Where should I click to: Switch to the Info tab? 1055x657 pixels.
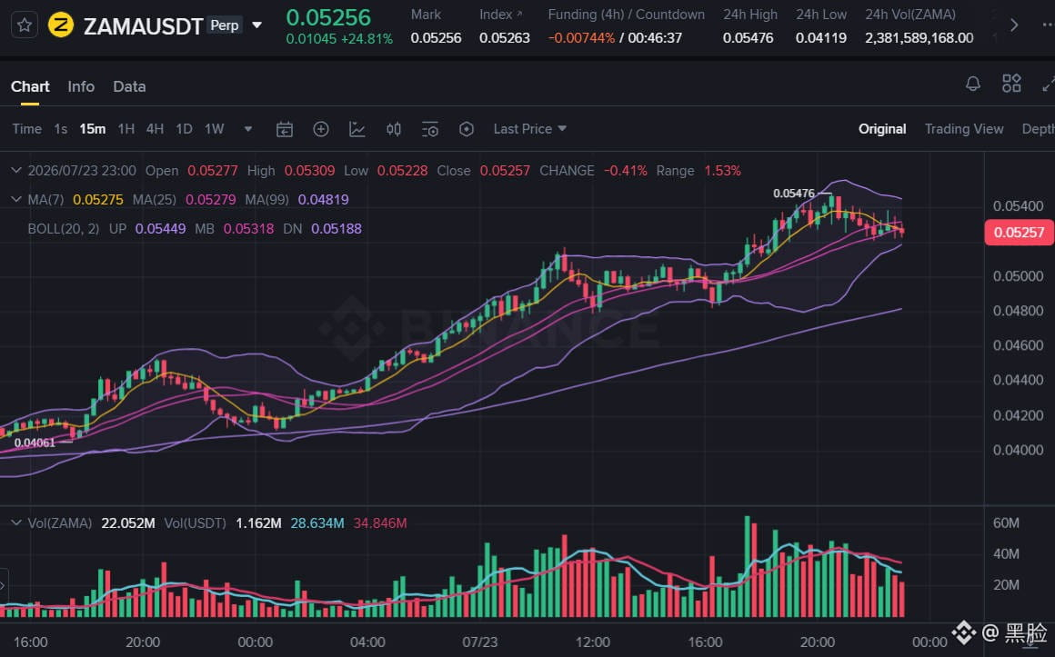81,86
